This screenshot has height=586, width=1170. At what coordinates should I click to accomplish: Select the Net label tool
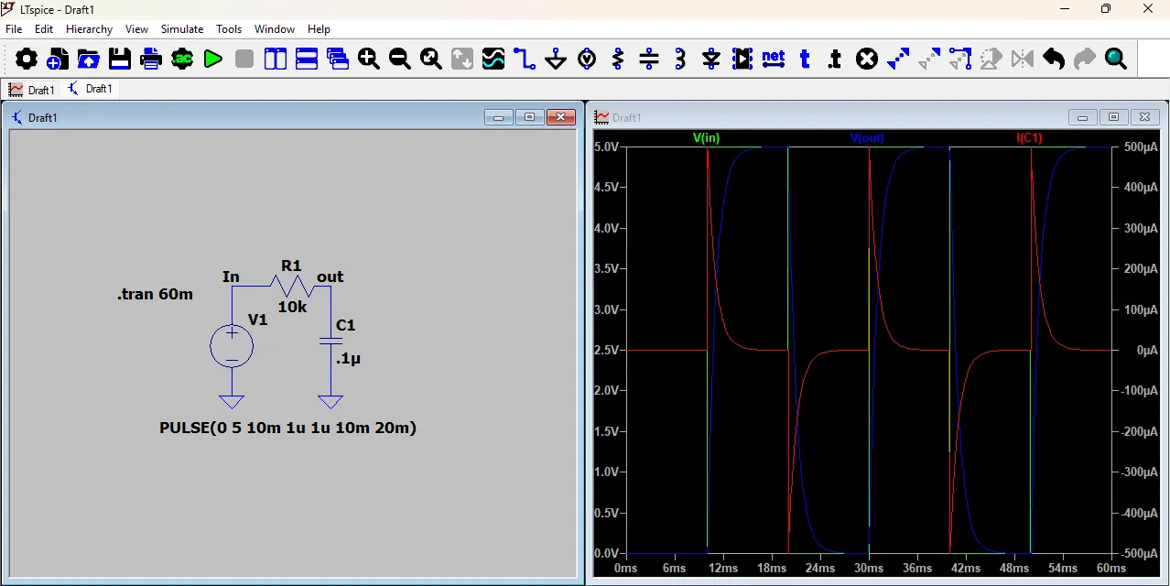[x=774, y=60]
